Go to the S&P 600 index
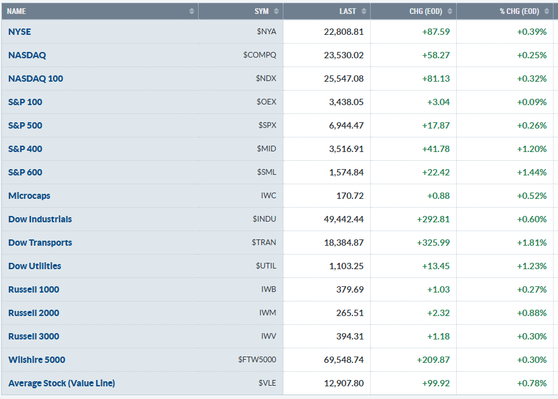 [25, 172]
